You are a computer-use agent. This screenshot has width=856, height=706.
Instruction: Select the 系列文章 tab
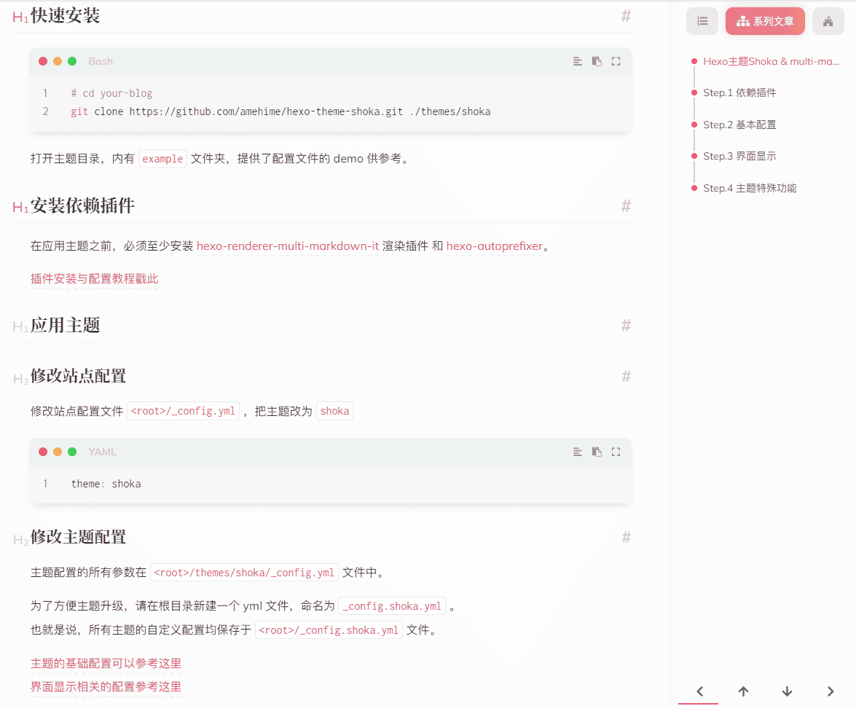point(765,21)
